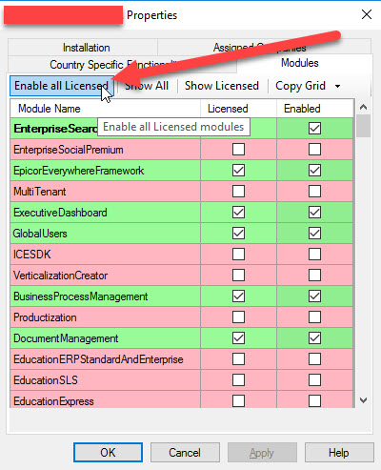This screenshot has height=470, width=381.
Task: Click the Show All toolbar button
Action: (147, 86)
